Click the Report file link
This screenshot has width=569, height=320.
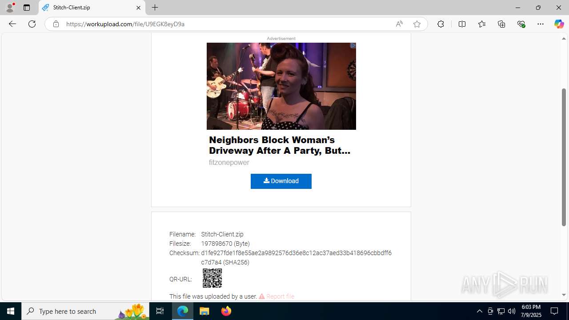[x=276, y=296]
